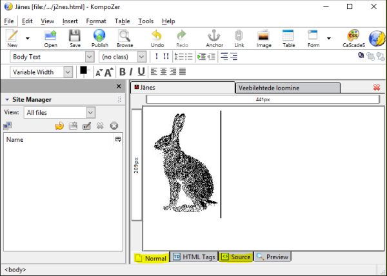
Task: Open the New button dropdown arrow
Action: (x=28, y=38)
